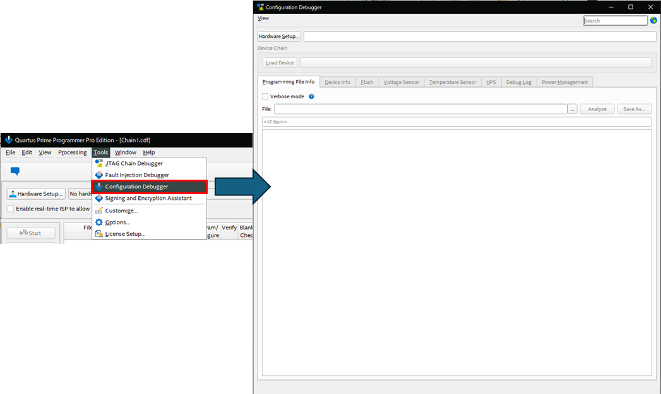Viewport: 661px width, 394px height.
Task: Click the Analyze button
Action: [x=597, y=108]
